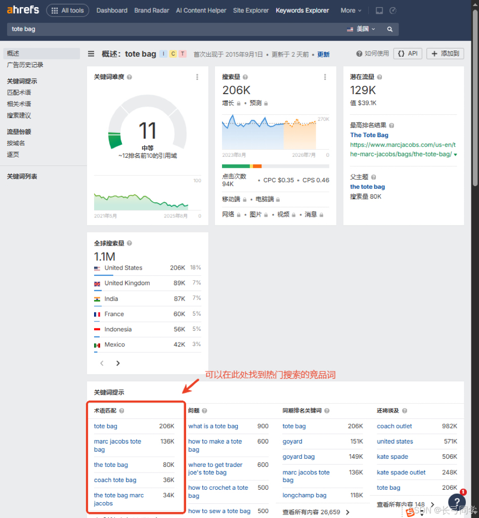This screenshot has height=518, width=479.
Task: Open 'marc jacobs tote bag' in 术语匹配
Action: (117, 445)
